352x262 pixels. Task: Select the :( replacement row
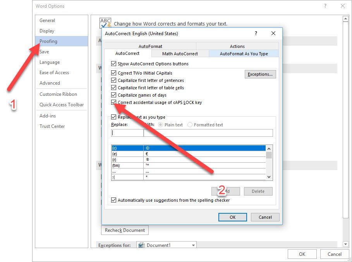pos(189,177)
